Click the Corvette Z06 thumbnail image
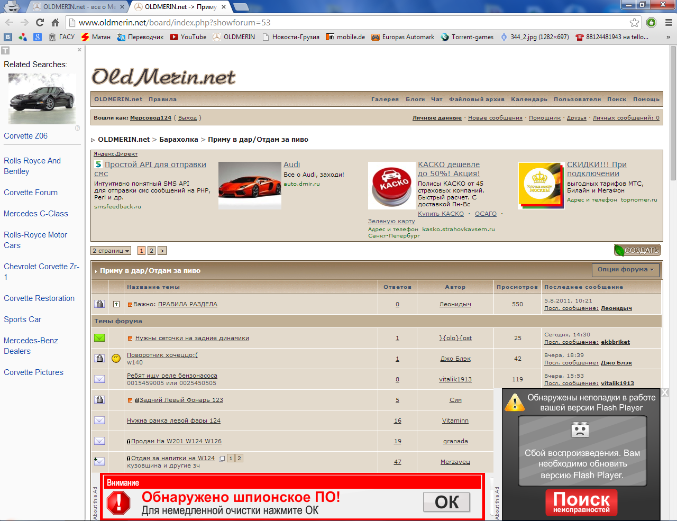677x521 pixels. pyautogui.click(x=42, y=99)
